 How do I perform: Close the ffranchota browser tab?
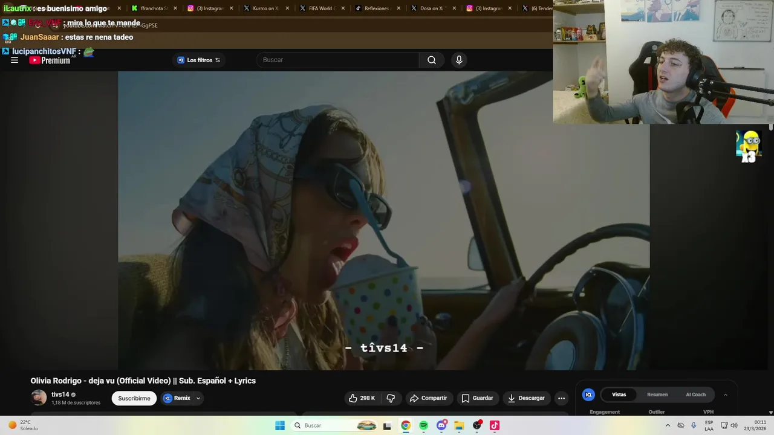tap(175, 8)
